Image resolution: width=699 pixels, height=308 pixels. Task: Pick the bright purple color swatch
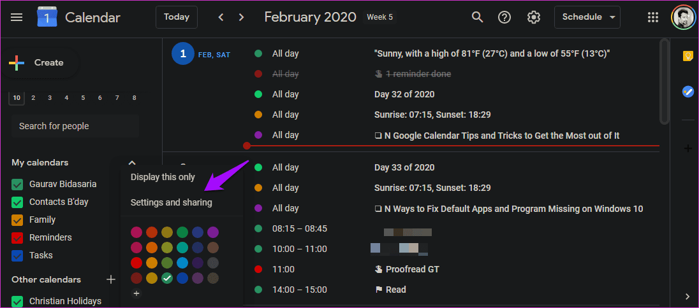213,232
